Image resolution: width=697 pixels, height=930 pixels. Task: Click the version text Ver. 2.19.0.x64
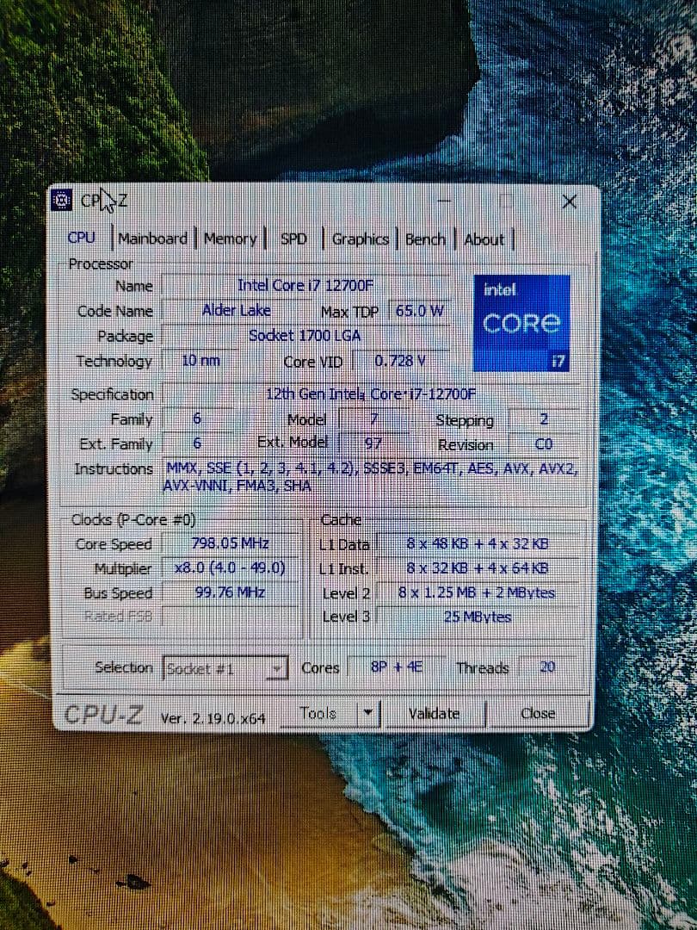[x=213, y=718]
